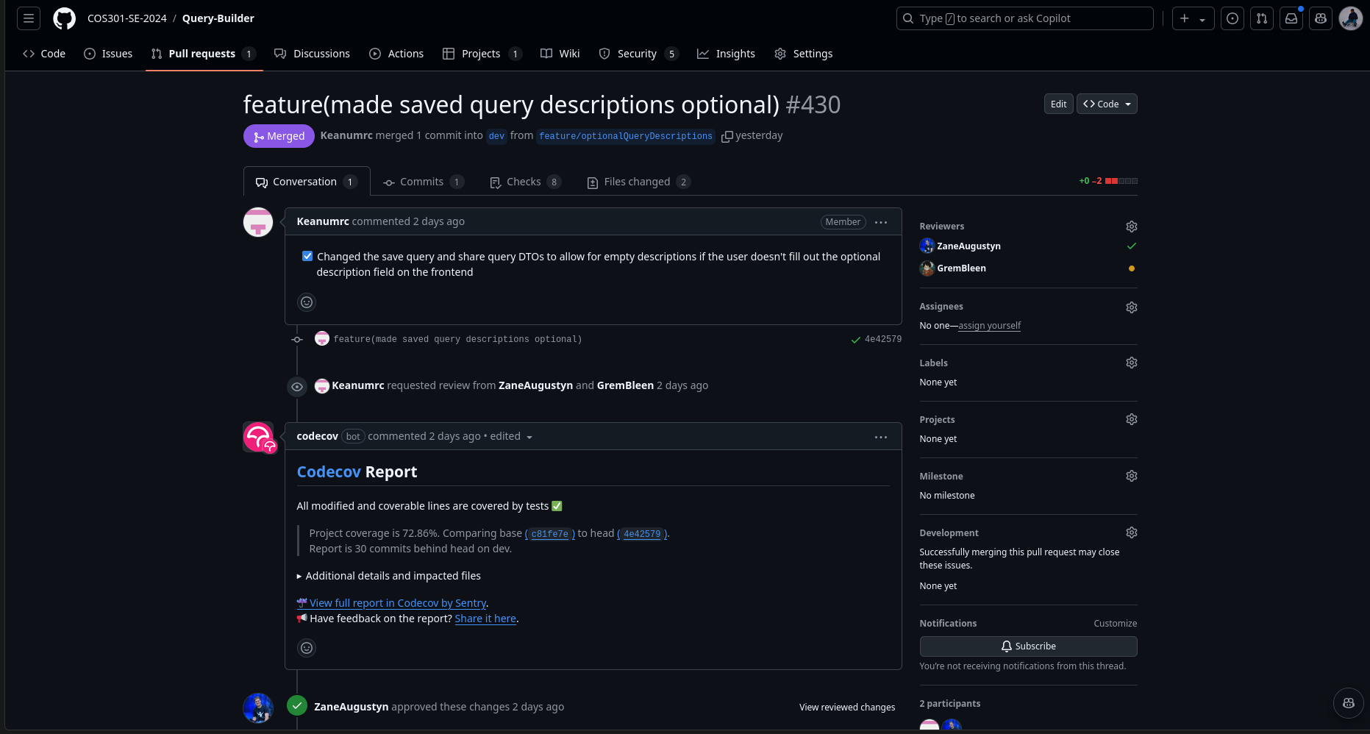Open commit 4e42579 hash link
1370x734 pixels.
tap(883, 339)
